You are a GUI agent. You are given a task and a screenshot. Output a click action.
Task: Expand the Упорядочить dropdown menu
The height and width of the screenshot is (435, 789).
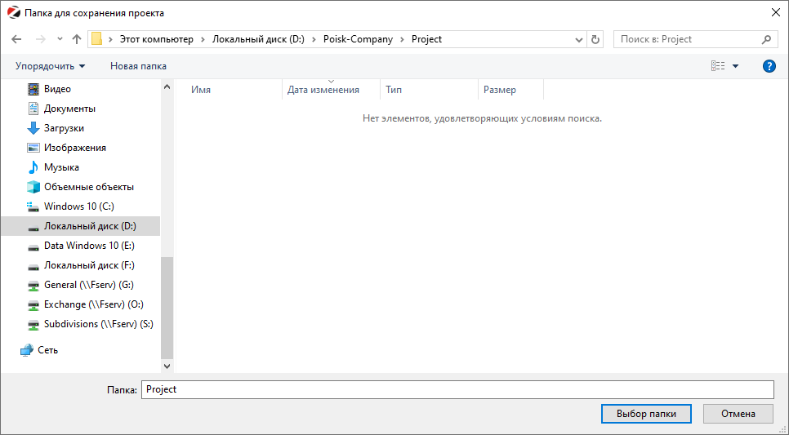click(50, 66)
